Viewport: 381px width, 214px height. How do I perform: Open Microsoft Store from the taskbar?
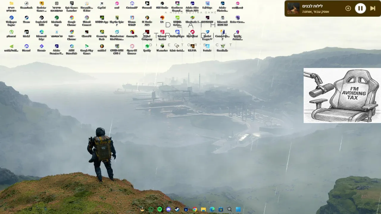pyautogui.click(x=221, y=209)
